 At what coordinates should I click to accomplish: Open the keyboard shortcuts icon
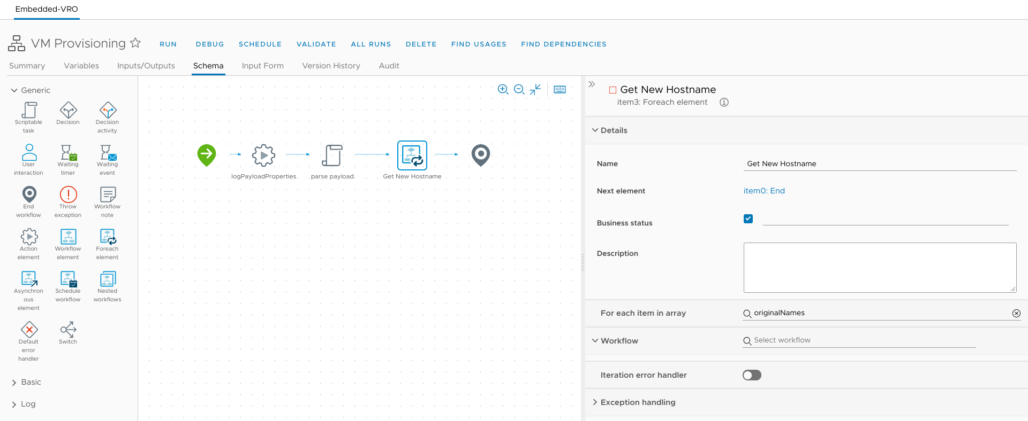tap(560, 90)
